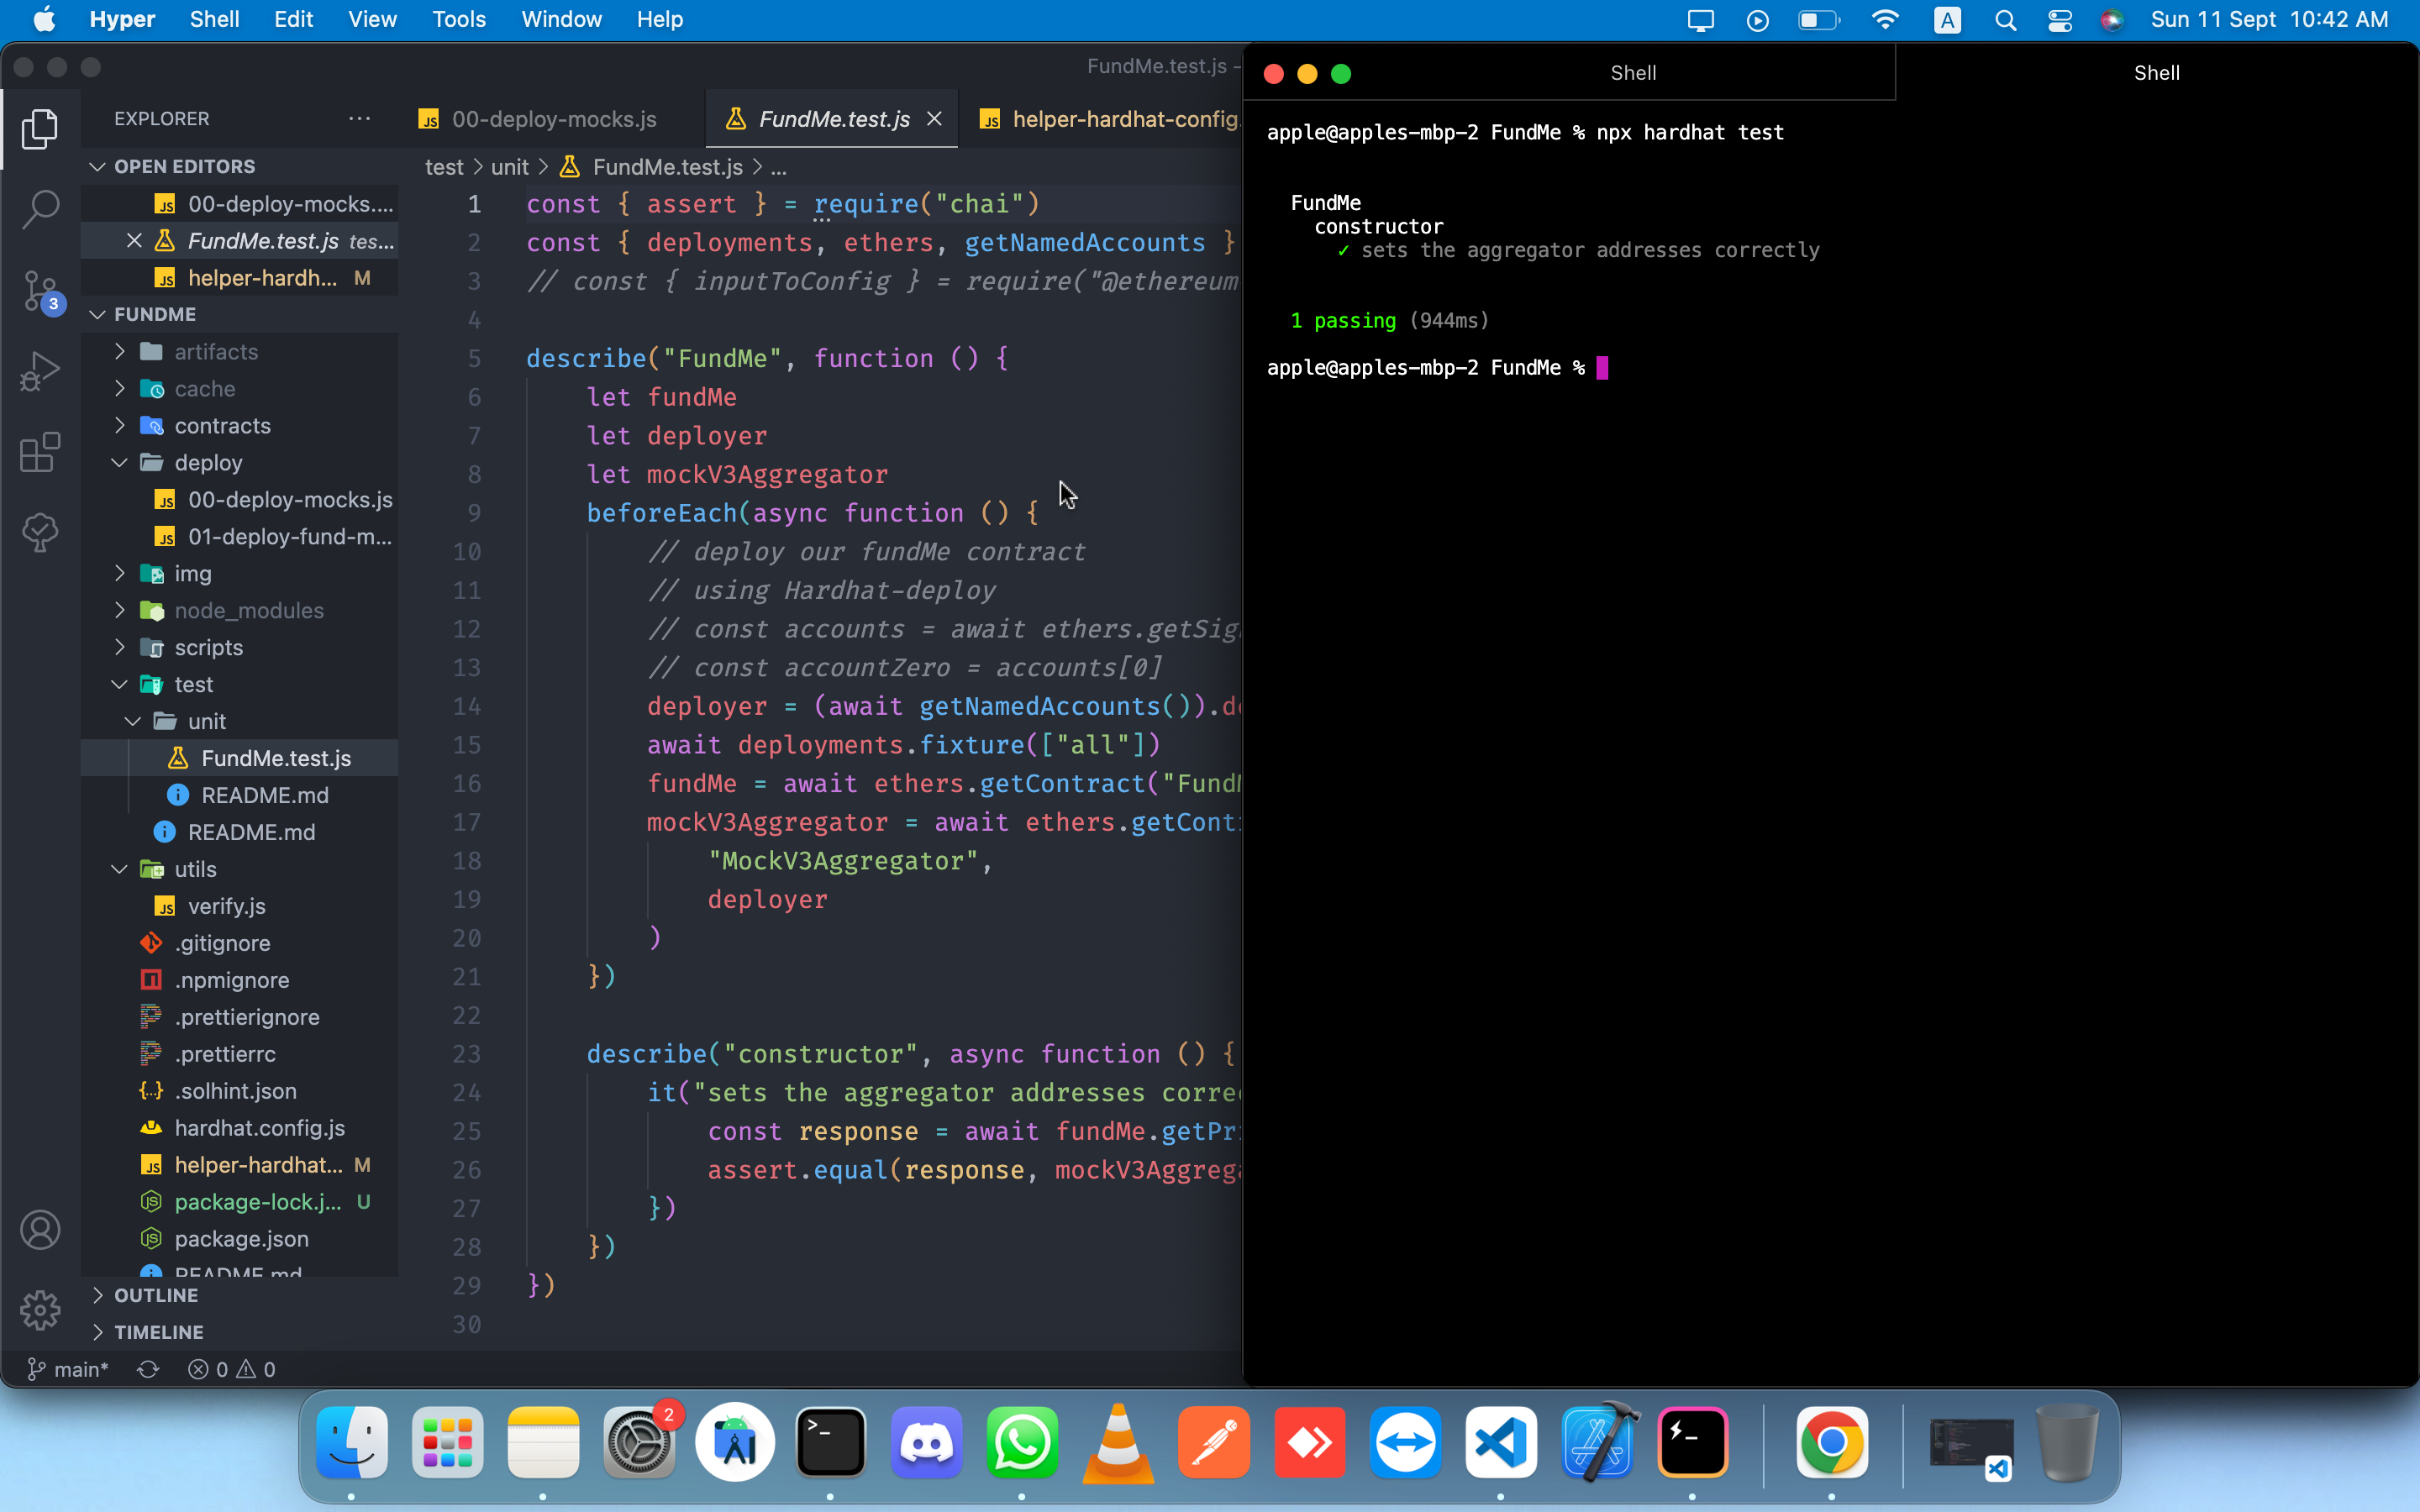Select the second Shell tab in Hyper
Screen dimensions: 2420x1512
point(2157,73)
